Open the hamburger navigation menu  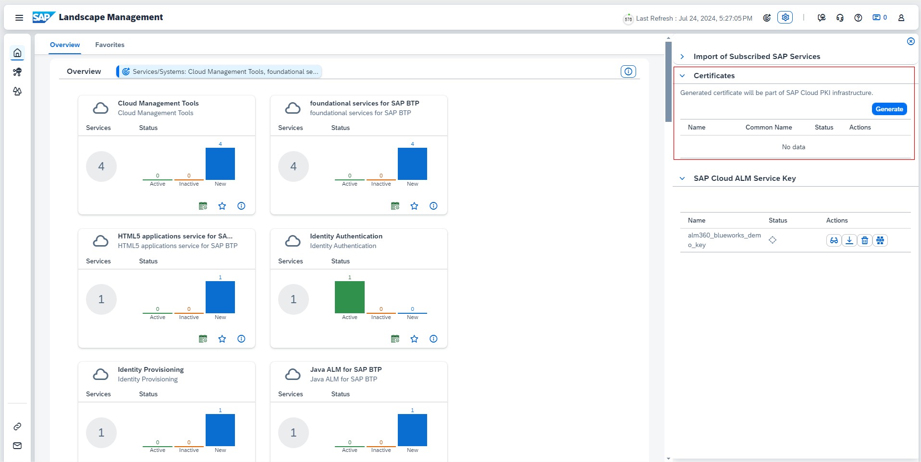pyautogui.click(x=19, y=18)
